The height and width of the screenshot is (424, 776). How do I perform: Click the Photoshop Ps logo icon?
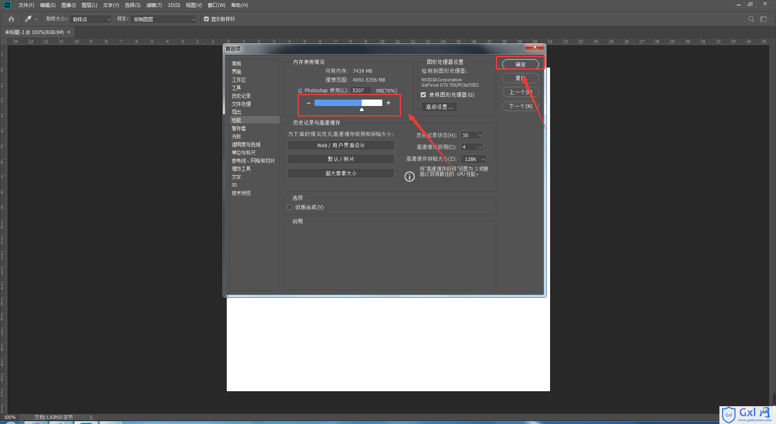7,5
